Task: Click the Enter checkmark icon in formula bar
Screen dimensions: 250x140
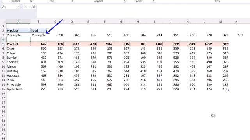Action: [30, 7]
